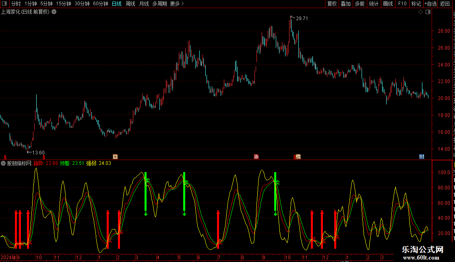Viewport: 455px width, 262px height.
Task: Select the 5分钟 period tab
Action: 46,4
